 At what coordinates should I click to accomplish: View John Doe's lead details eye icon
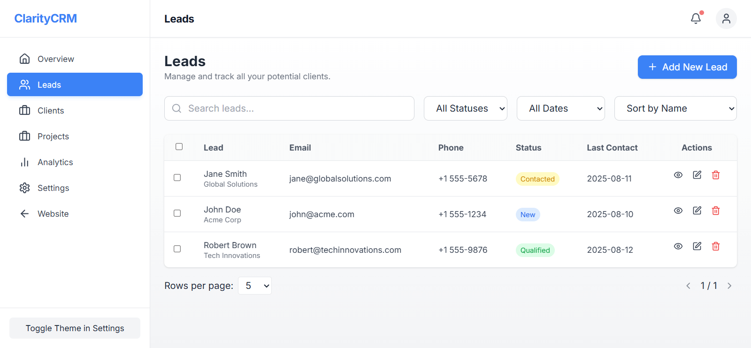pos(678,211)
